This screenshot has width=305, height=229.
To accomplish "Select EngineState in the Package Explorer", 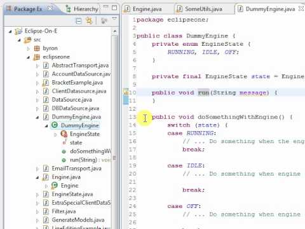I will pos(85,134).
